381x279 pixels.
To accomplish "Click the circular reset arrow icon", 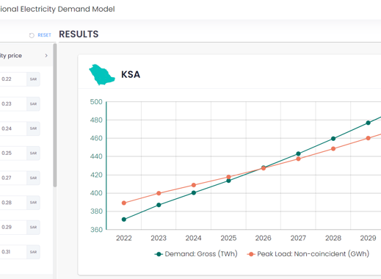I will (x=32, y=35).
